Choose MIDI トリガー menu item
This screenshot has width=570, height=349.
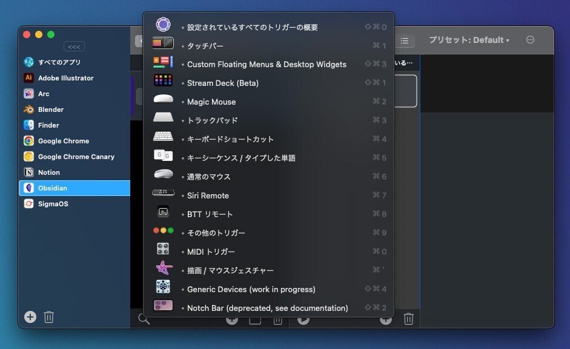coord(268,252)
